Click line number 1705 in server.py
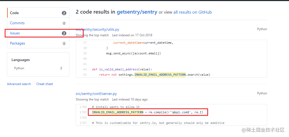This screenshot has width=289, height=137. click(83, 112)
